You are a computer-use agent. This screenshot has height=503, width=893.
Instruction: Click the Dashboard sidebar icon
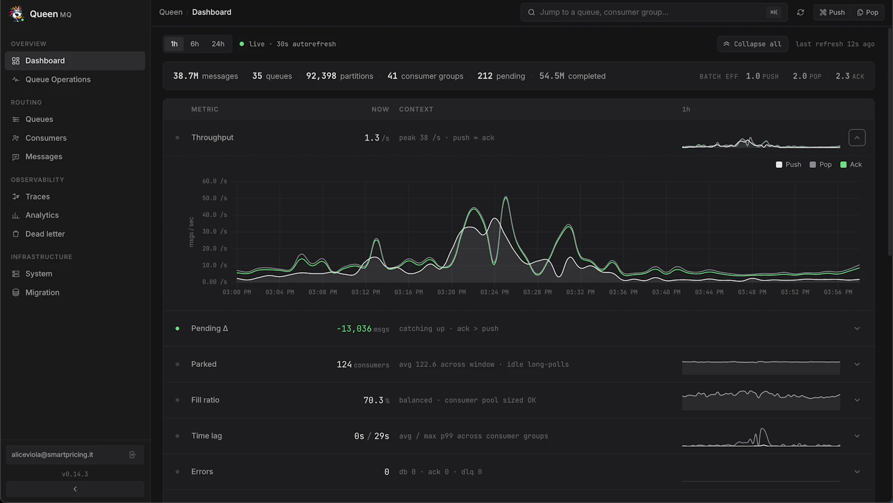point(16,61)
